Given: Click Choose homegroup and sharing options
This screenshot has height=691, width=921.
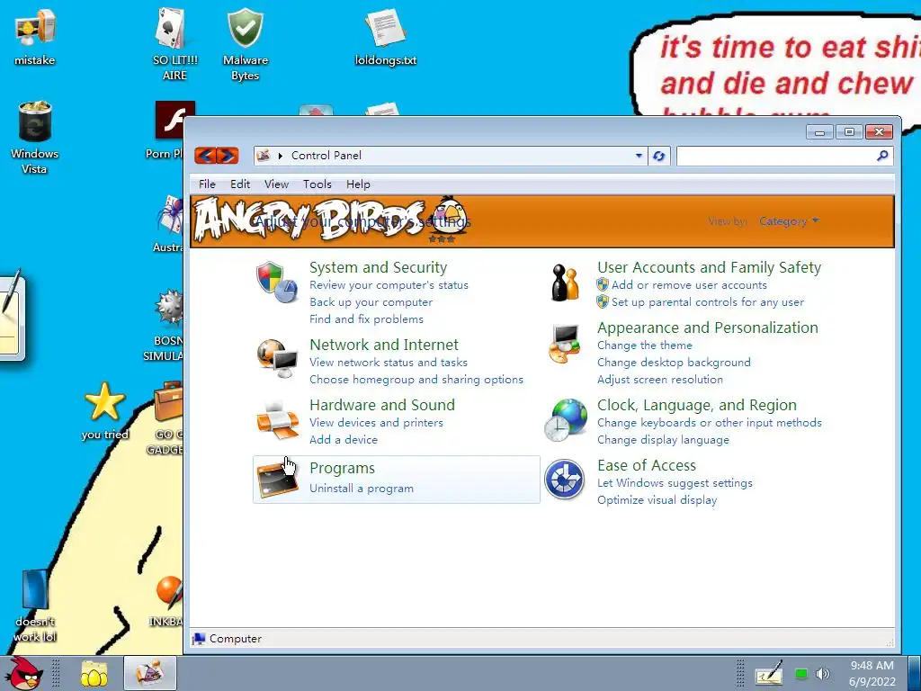Looking at the screenshot, I should click(x=416, y=380).
